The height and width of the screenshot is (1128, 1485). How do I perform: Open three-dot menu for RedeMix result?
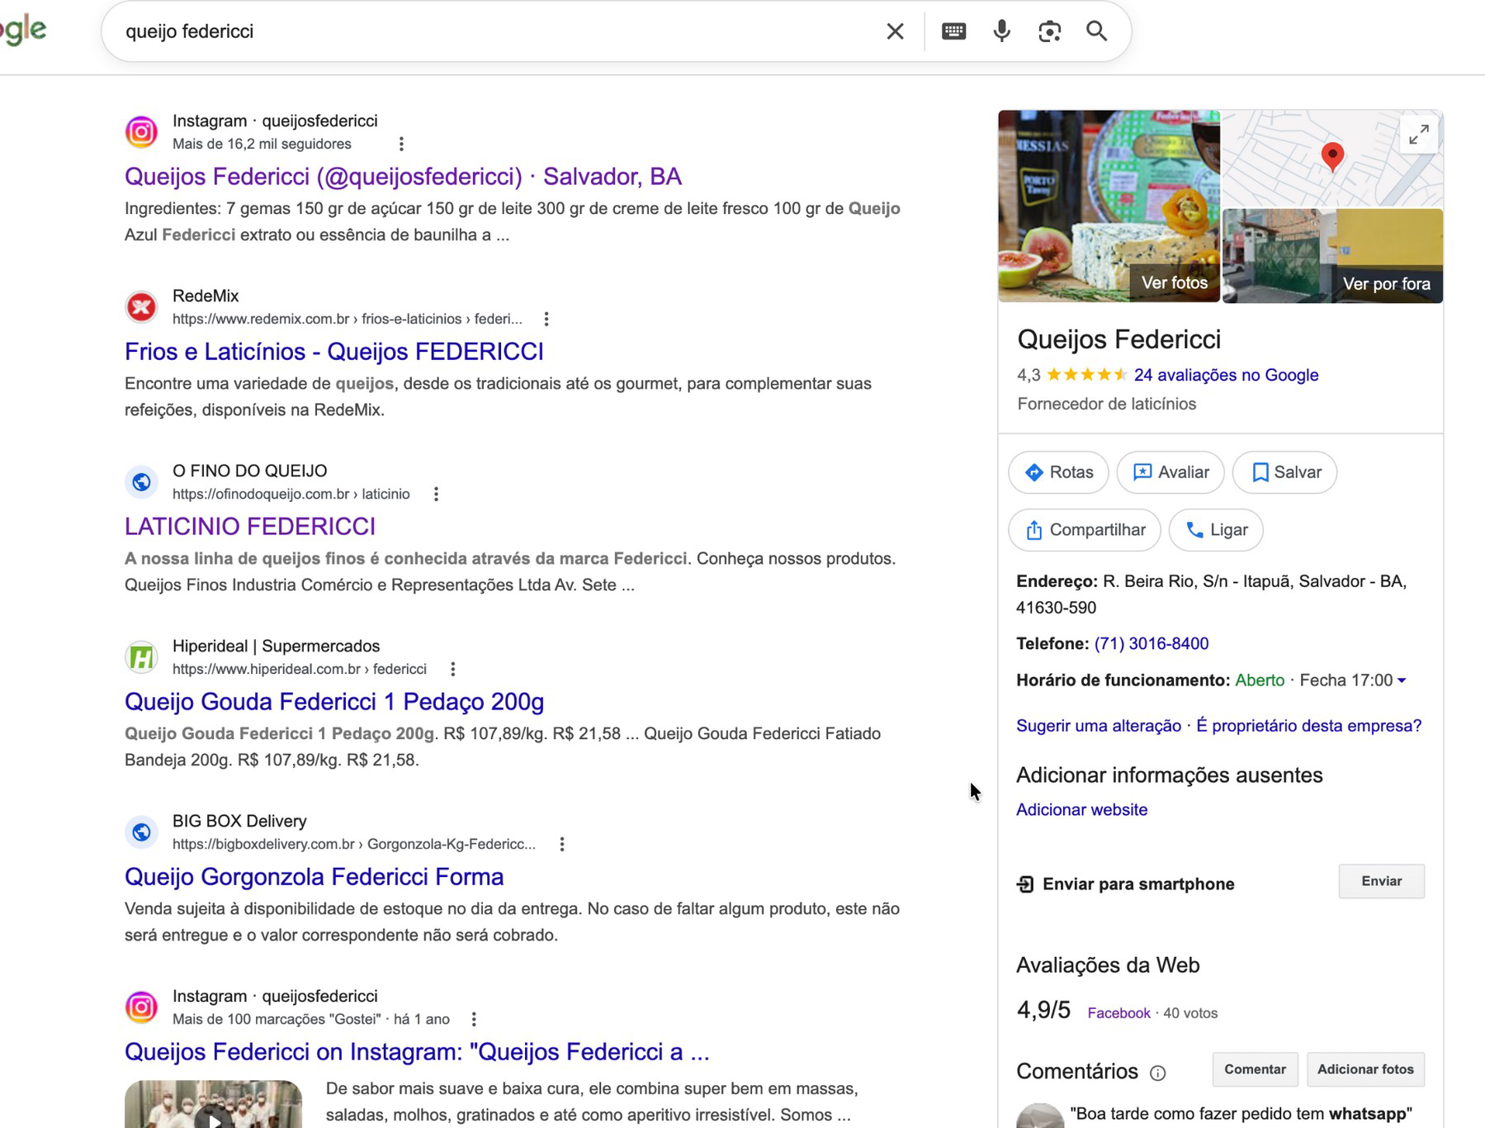[546, 320]
